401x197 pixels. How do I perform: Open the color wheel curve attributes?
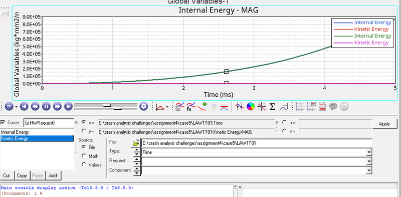tap(251, 106)
